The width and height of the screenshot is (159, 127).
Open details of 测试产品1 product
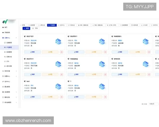pos(50,52)
